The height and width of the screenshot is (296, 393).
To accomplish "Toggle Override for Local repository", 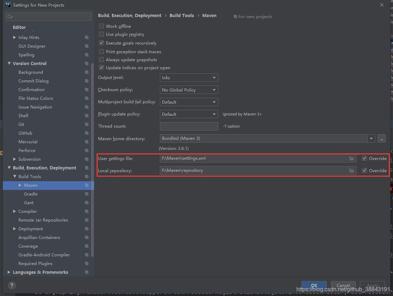I will coord(365,170).
